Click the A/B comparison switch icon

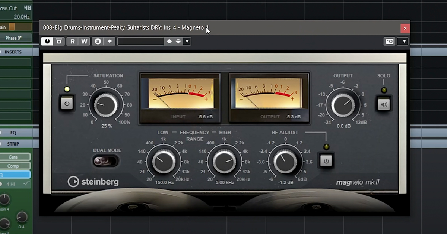pos(98,41)
